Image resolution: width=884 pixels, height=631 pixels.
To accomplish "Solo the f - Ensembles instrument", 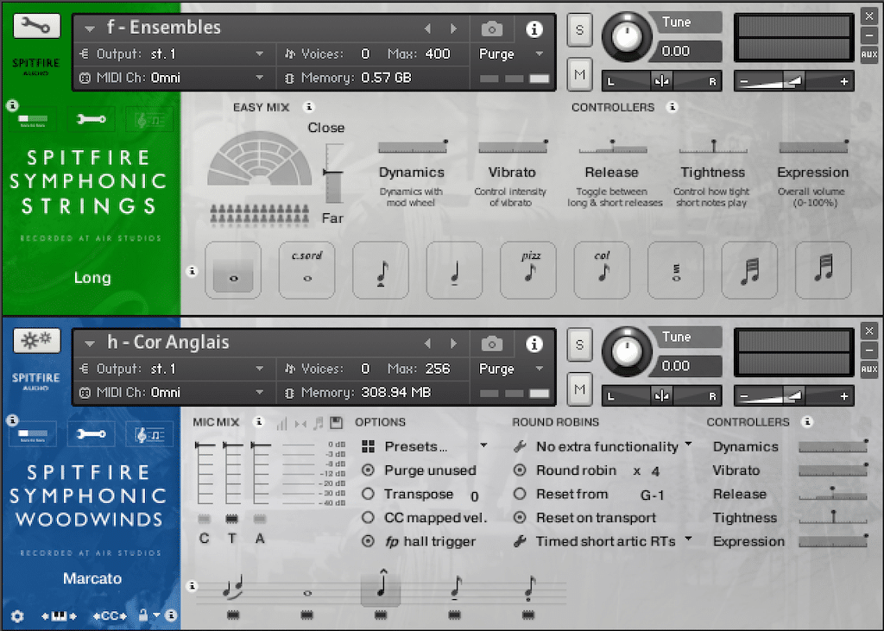I will click(579, 29).
